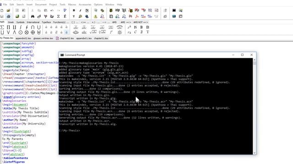The width and height of the screenshot is (293, 164).
Task: Insert x subscript k symbol
Action: tap(129, 32)
